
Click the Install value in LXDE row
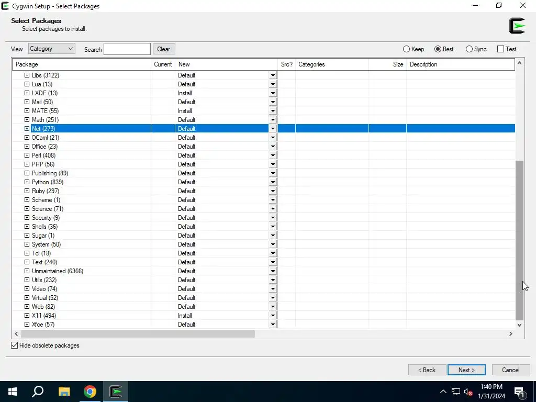(185, 93)
